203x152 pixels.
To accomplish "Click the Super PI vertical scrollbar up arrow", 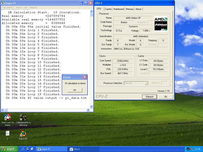I will click(x=92, y=11).
